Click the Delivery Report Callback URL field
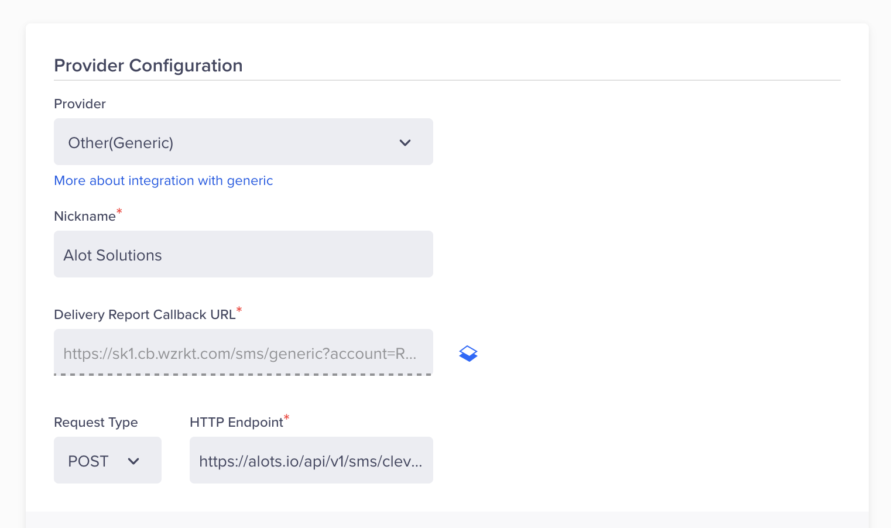 coord(244,352)
